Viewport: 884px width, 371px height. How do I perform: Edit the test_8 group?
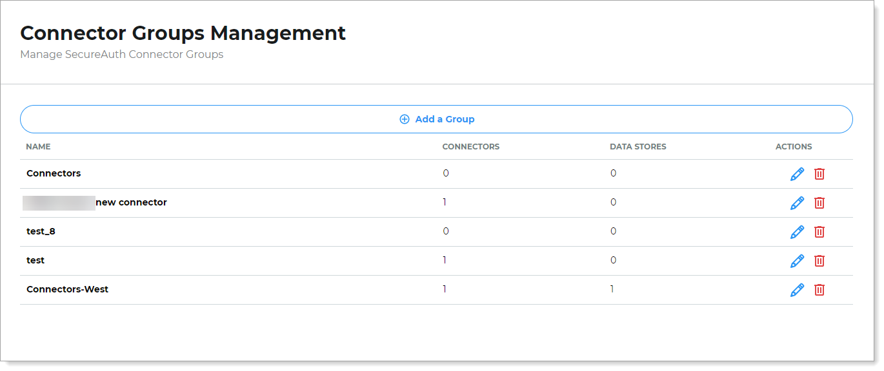tap(797, 232)
